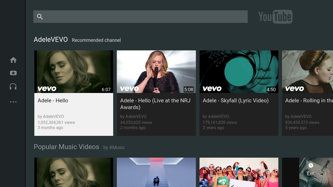Click '1,052,304,361 views' text
The height and width of the screenshot is (187, 333).
click(x=56, y=122)
